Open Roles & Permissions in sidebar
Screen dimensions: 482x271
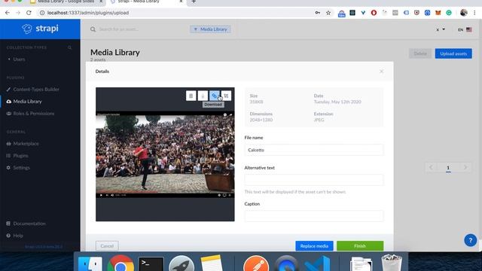click(33, 114)
